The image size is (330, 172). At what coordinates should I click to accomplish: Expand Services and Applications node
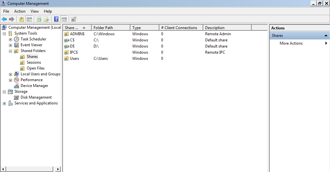coord(4,104)
